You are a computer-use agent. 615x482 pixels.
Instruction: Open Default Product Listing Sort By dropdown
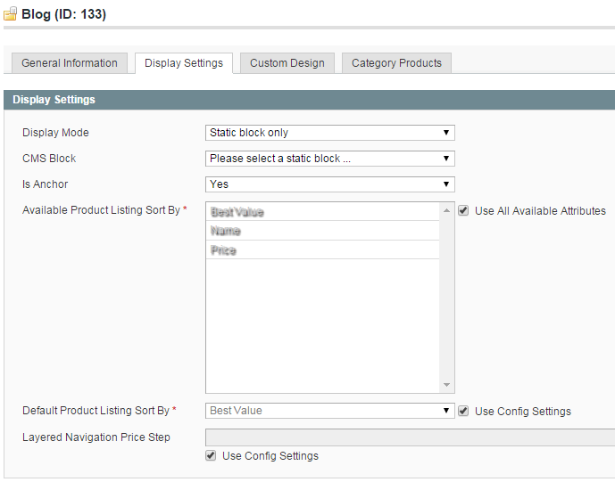pyautogui.click(x=330, y=411)
